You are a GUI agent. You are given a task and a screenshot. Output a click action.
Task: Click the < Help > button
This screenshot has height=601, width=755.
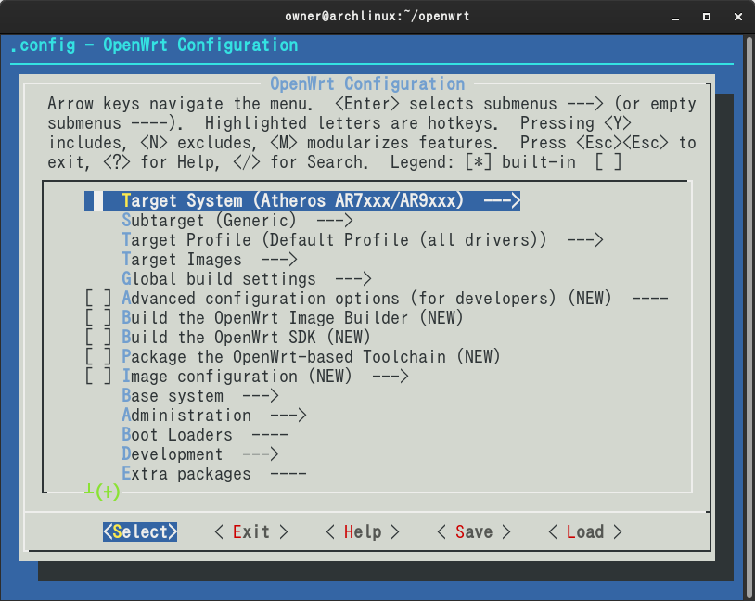pos(363,532)
